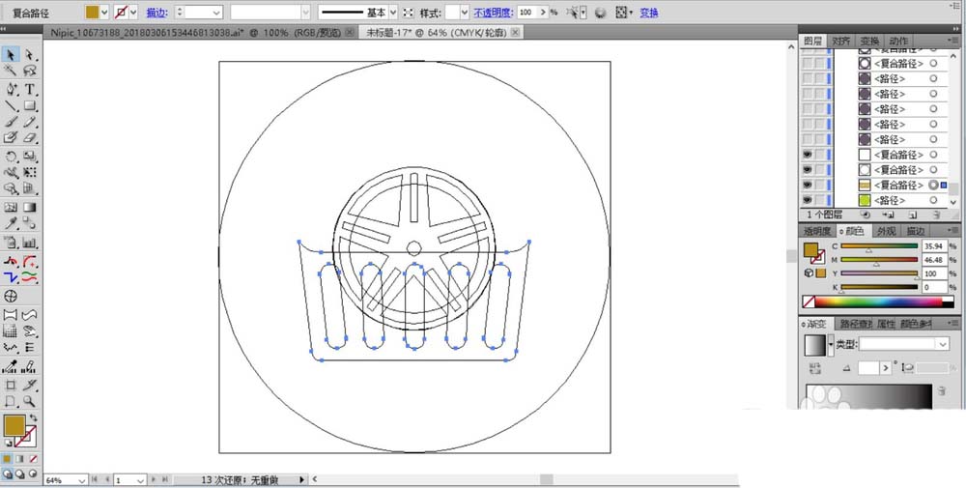Open the stroke weight dropdown
Image resolution: width=966 pixels, height=488 pixels.
[216, 13]
